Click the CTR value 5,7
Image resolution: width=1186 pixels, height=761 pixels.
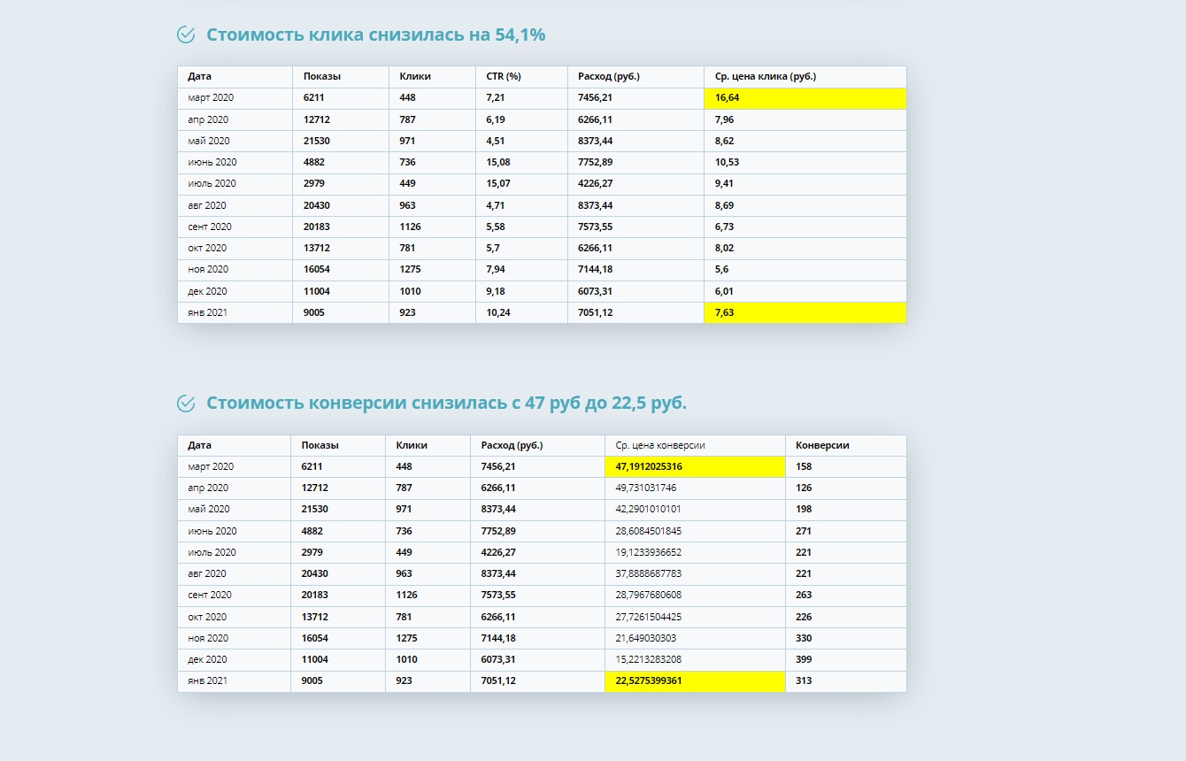pos(493,249)
